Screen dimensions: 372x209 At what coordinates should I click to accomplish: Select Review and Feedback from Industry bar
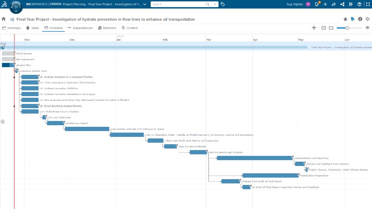point(300,164)
